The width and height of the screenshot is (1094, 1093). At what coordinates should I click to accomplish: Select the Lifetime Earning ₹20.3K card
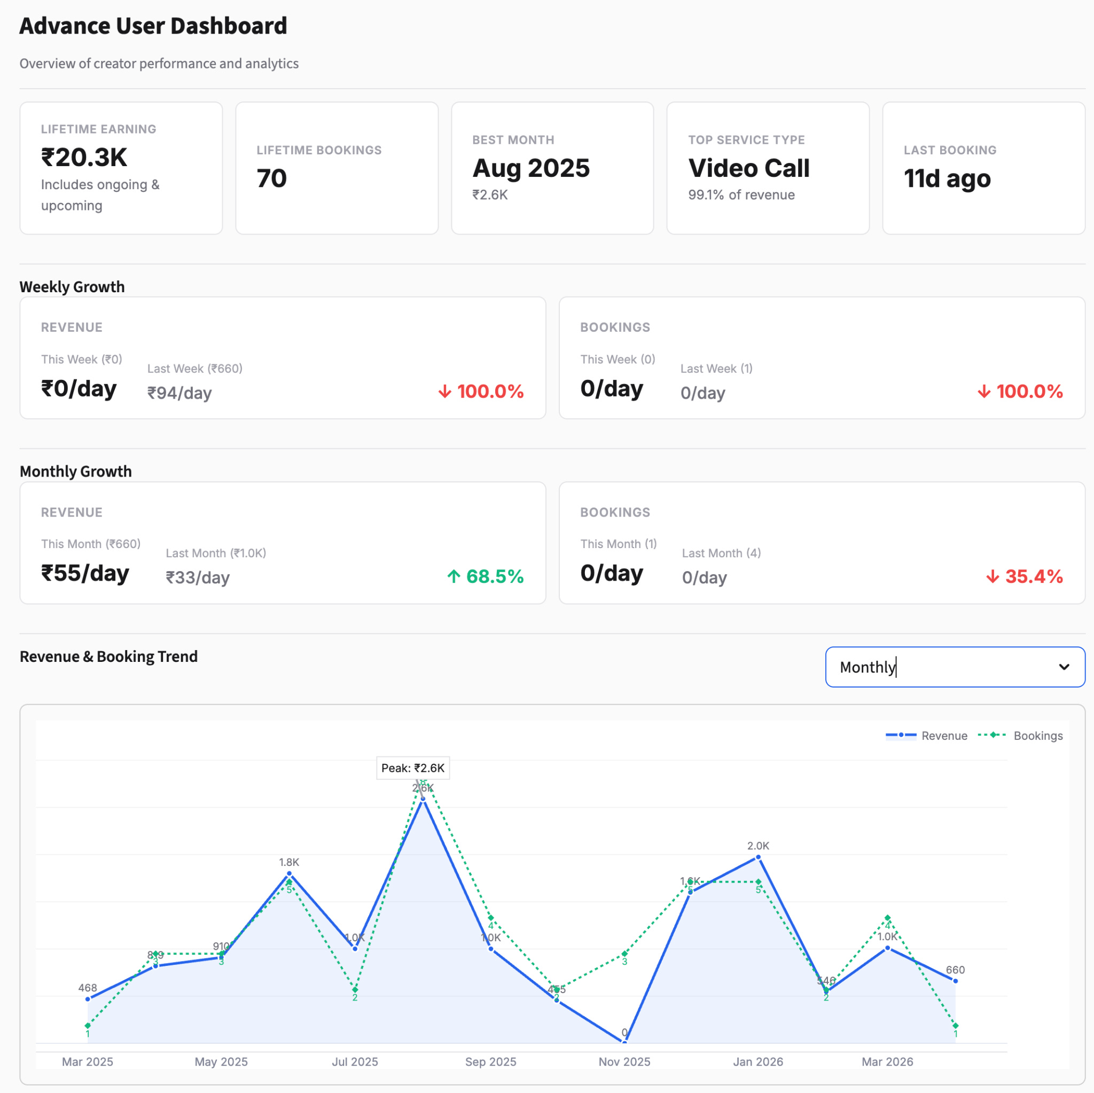[x=121, y=168]
